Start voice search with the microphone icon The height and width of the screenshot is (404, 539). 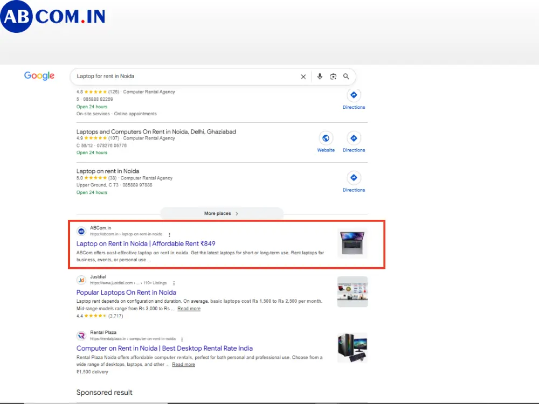pos(320,76)
